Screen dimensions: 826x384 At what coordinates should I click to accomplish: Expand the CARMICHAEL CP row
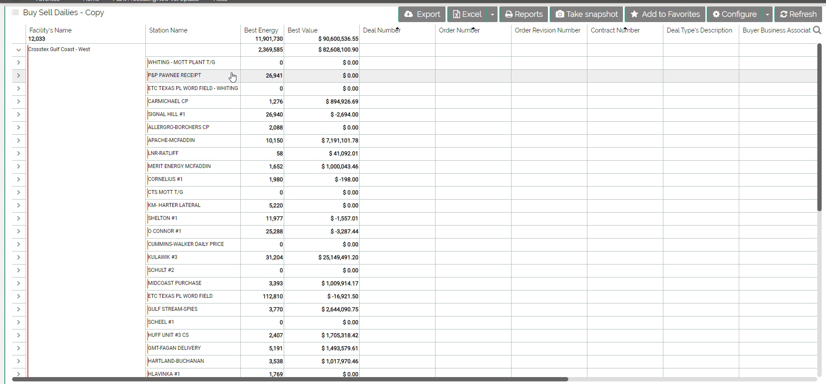click(19, 101)
